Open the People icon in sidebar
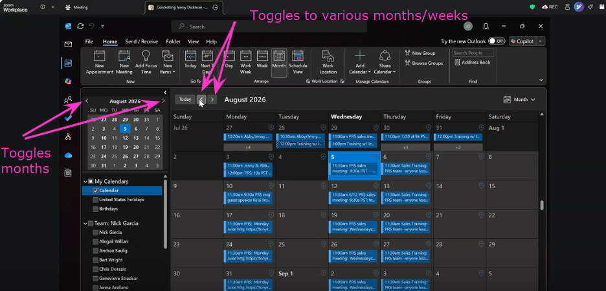Image resolution: width=606 pixels, height=291 pixels. pos(68,100)
